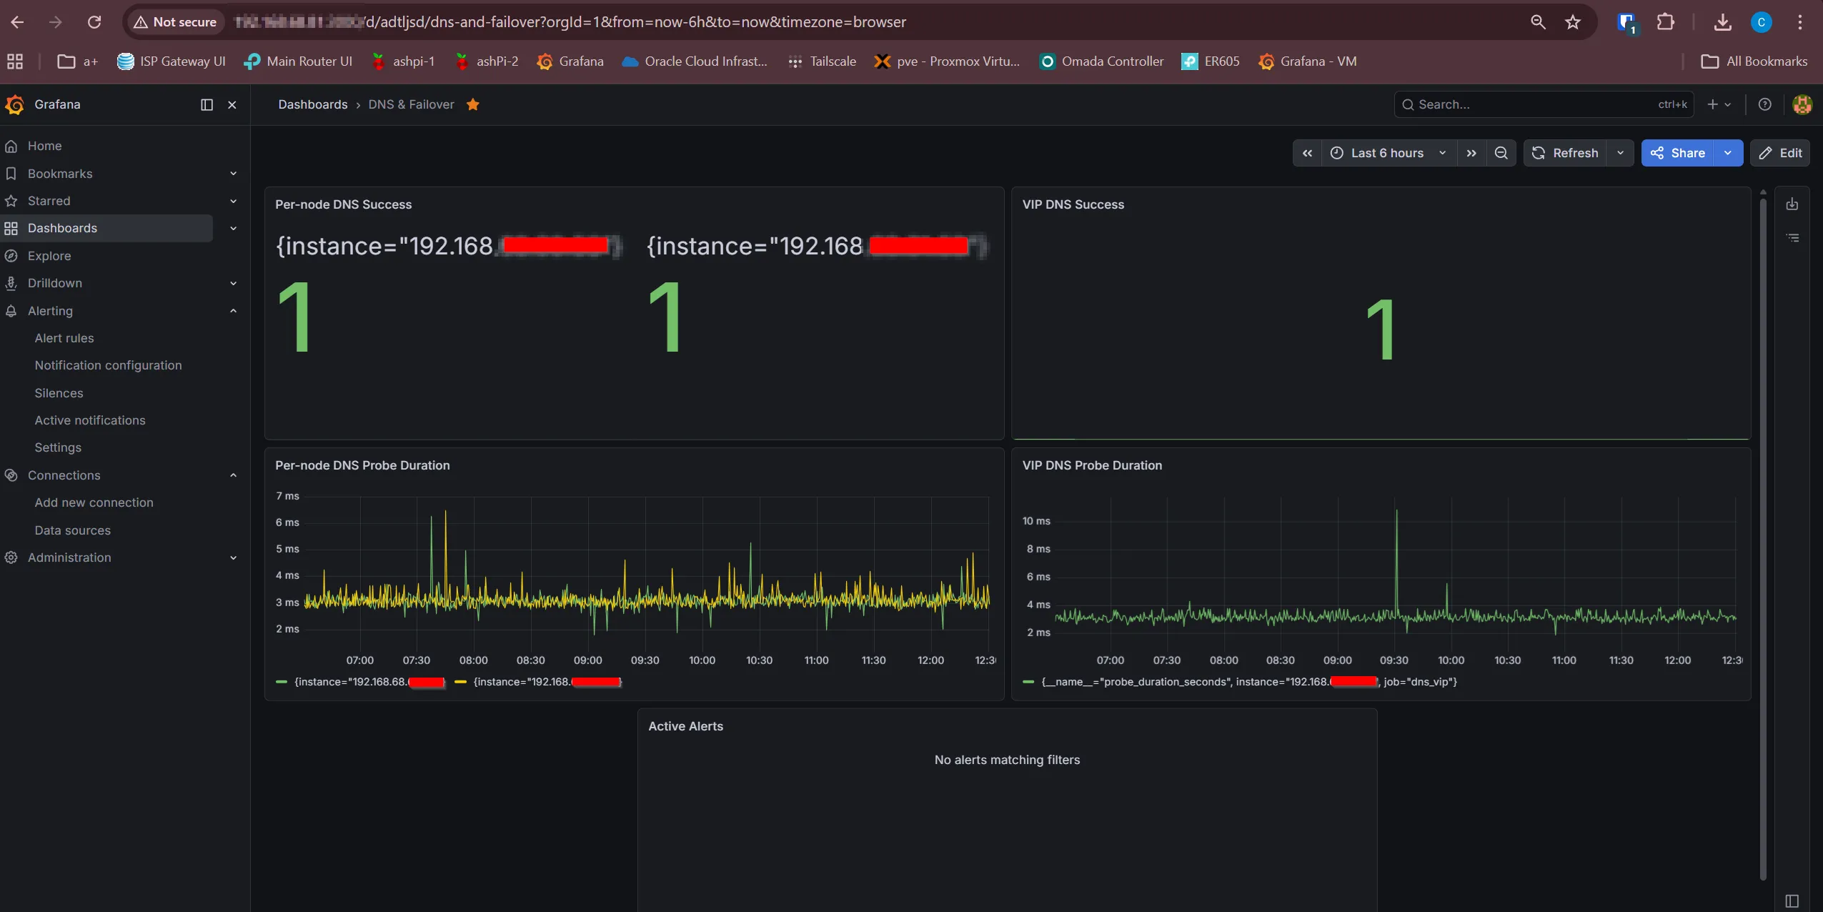Bookmark this page with star icon

pyautogui.click(x=1573, y=22)
